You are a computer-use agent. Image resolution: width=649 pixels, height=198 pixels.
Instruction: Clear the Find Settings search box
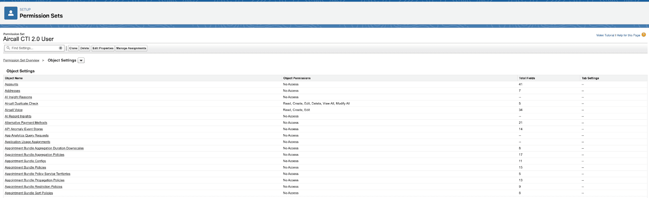(x=60, y=48)
